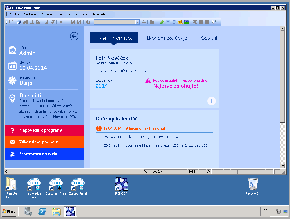Open the Účetnictví menu
Screen dimensions: 290x219
[x=63, y=14]
